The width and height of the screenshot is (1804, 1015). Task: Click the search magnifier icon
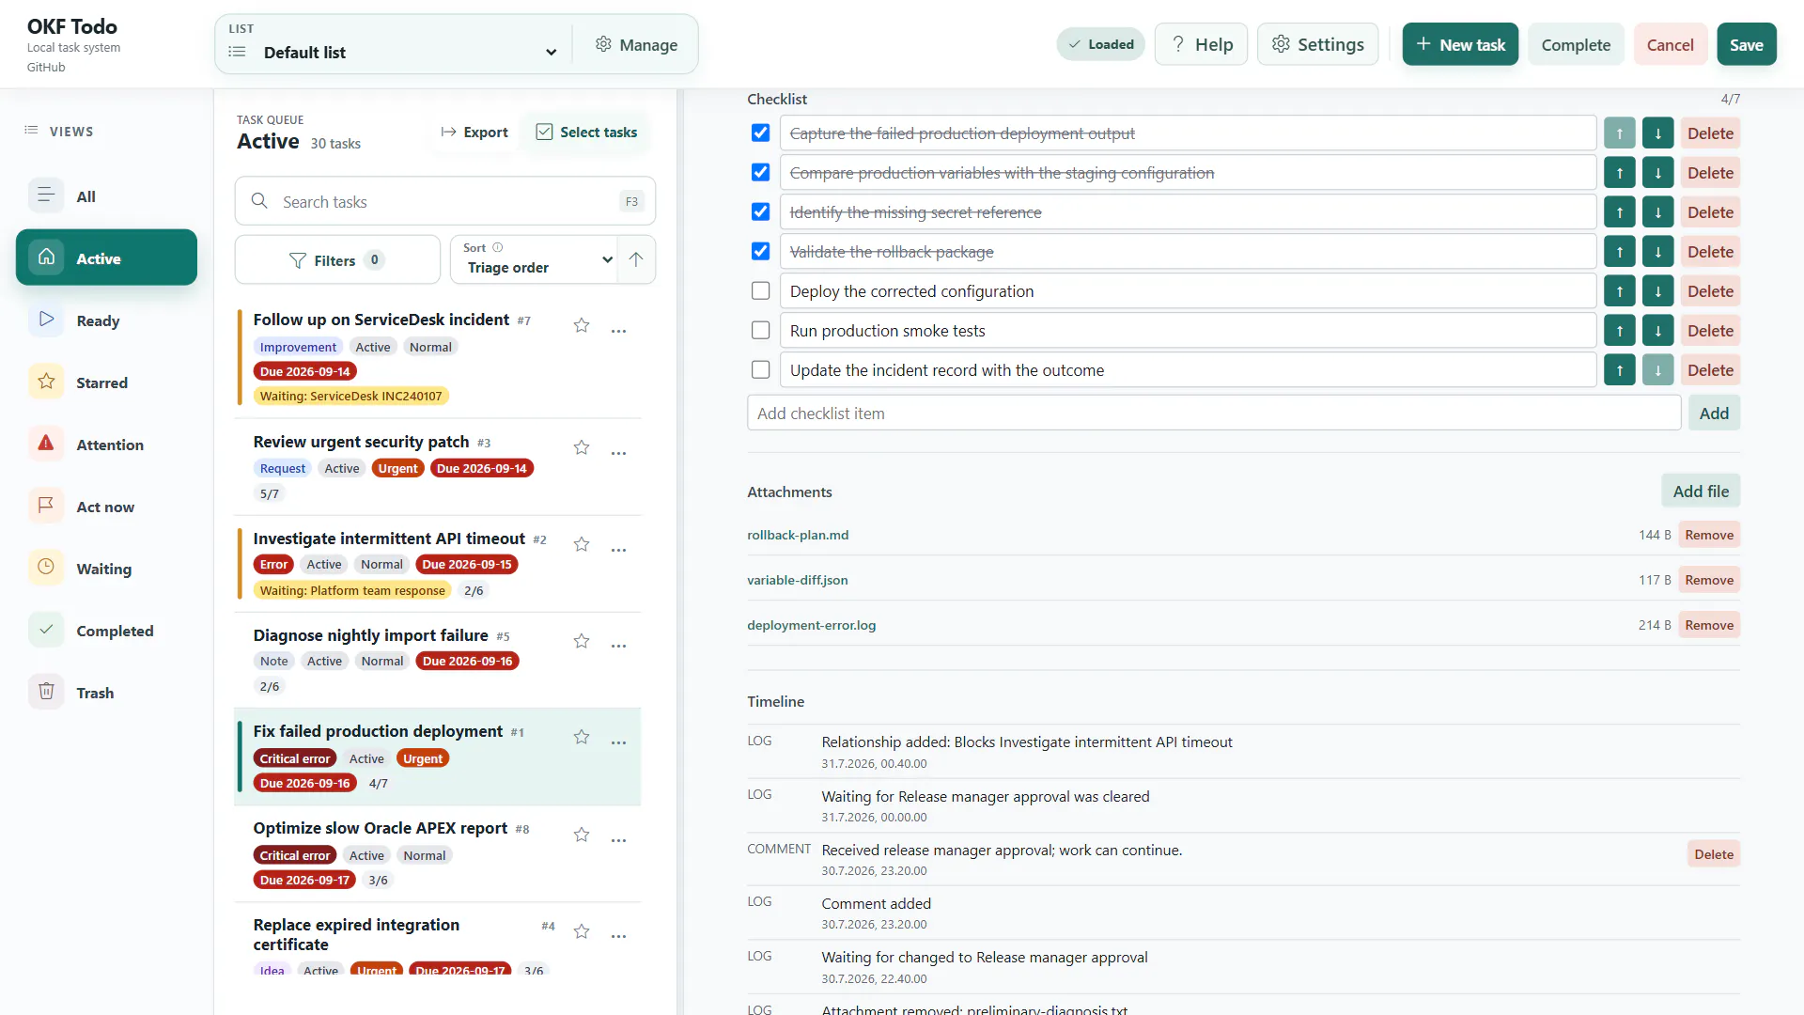click(259, 200)
